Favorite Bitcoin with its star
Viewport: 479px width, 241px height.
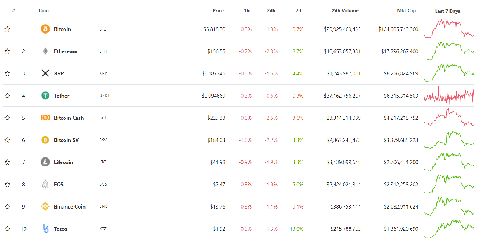click(x=7, y=29)
